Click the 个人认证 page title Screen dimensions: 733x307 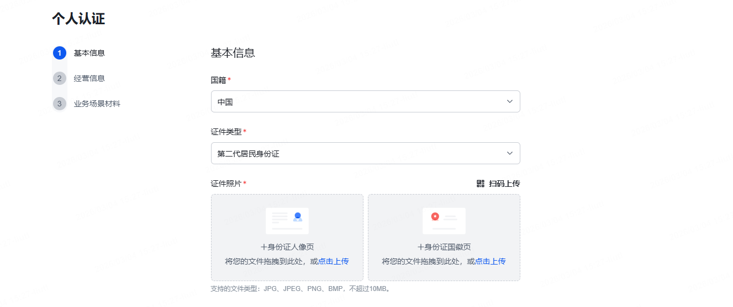tap(78, 19)
